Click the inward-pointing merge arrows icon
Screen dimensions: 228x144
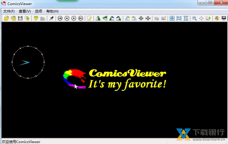(x=148, y=18)
